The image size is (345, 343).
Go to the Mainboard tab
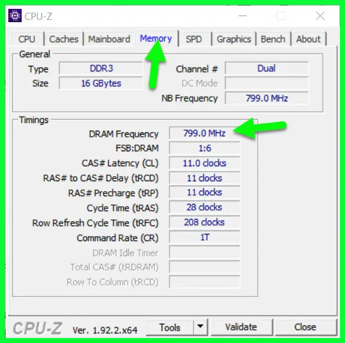point(109,39)
